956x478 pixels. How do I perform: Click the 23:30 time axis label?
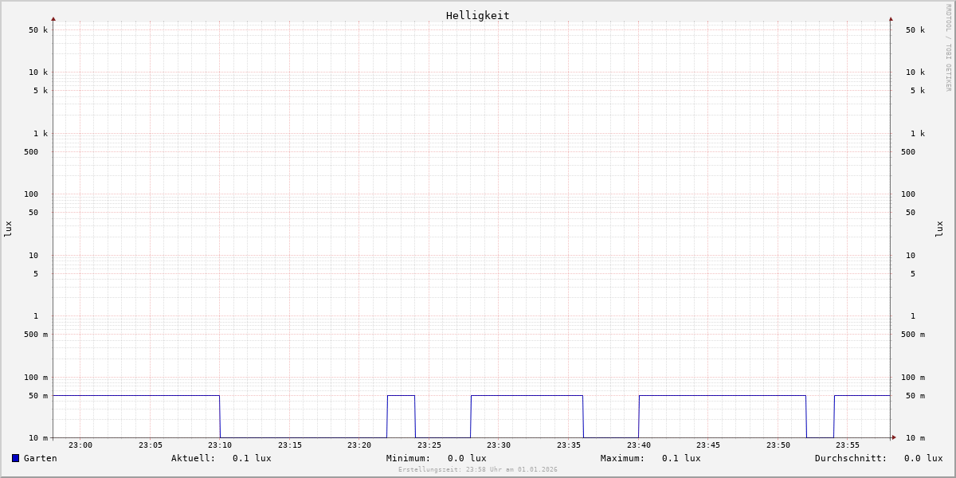(499, 445)
